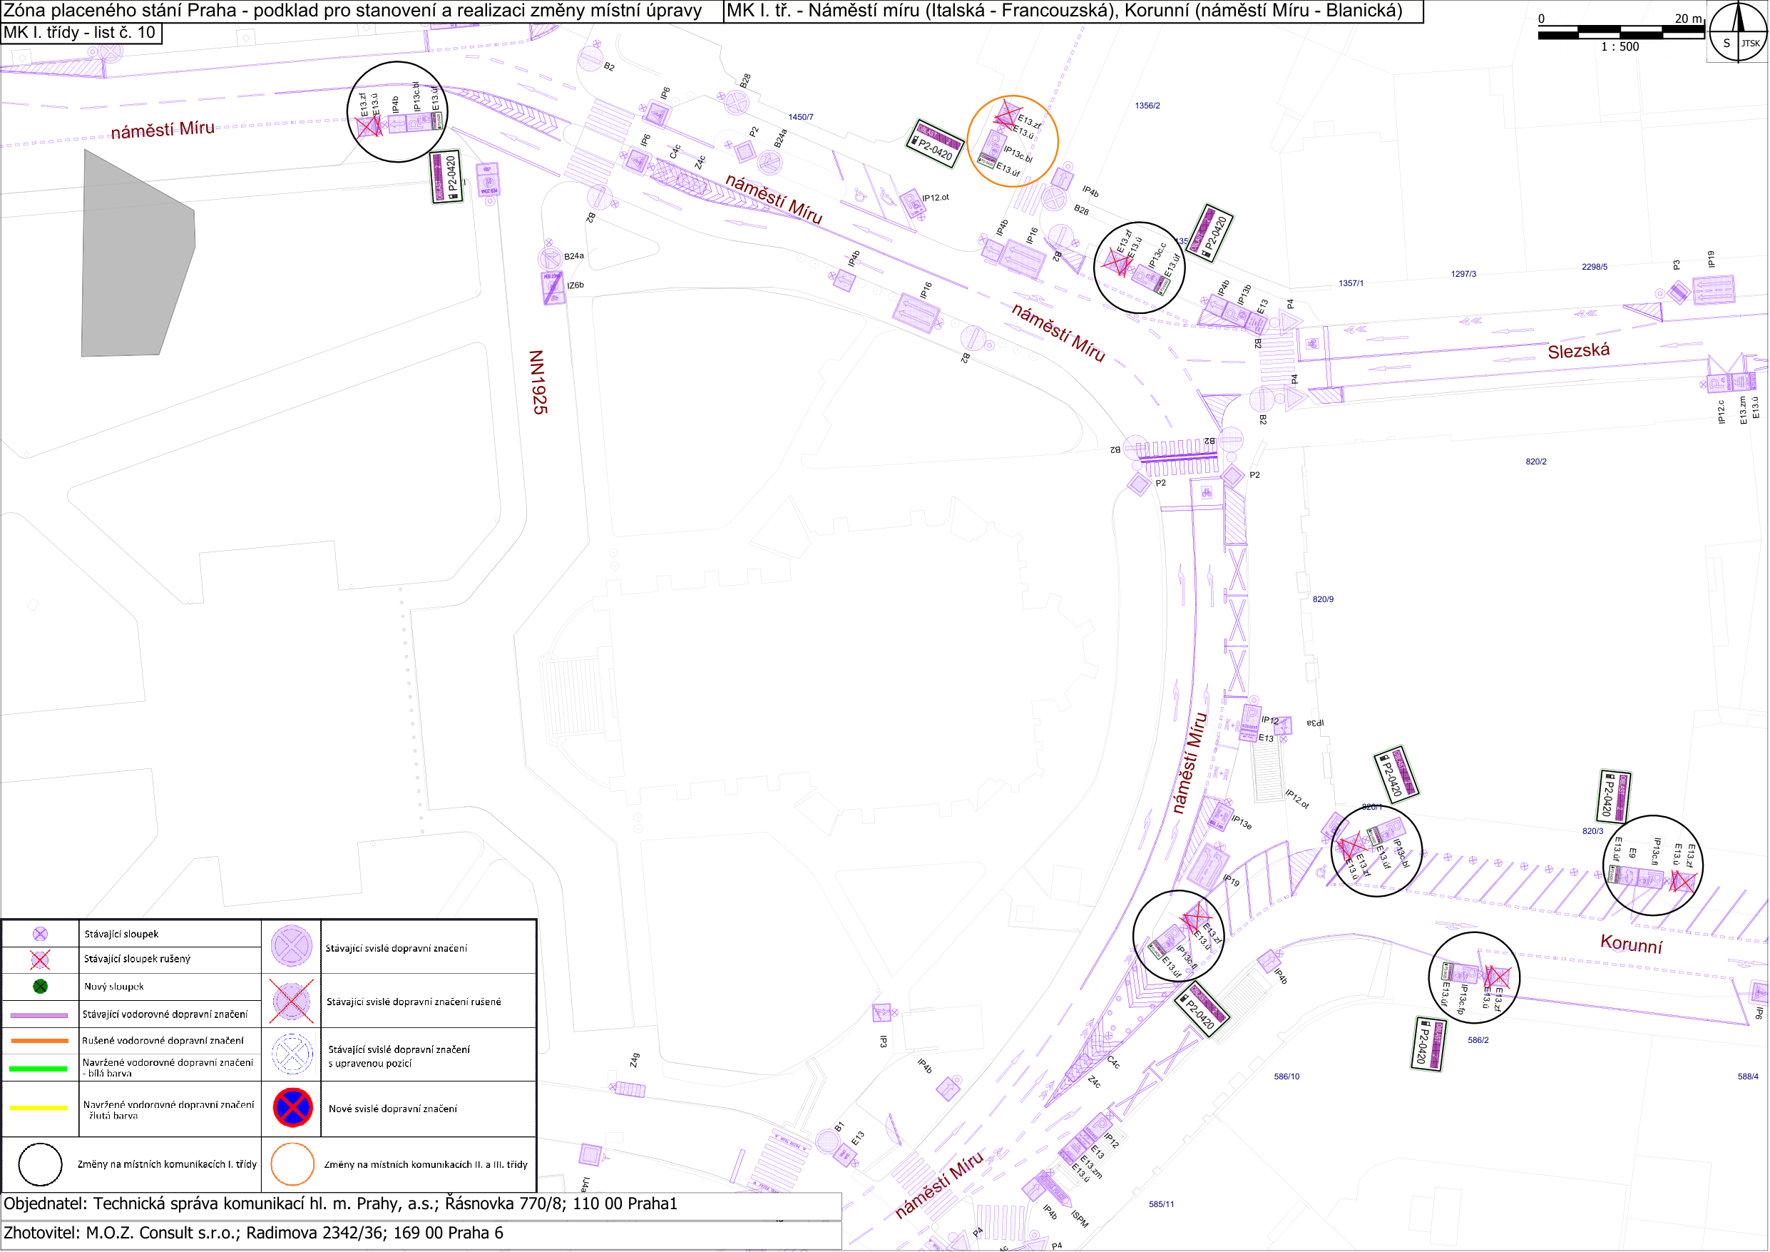Click the Stávající svislé dopravní značení legend icon
Image resolution: width=1770 pixels, height=1252 pixels.
click(292, 947)
